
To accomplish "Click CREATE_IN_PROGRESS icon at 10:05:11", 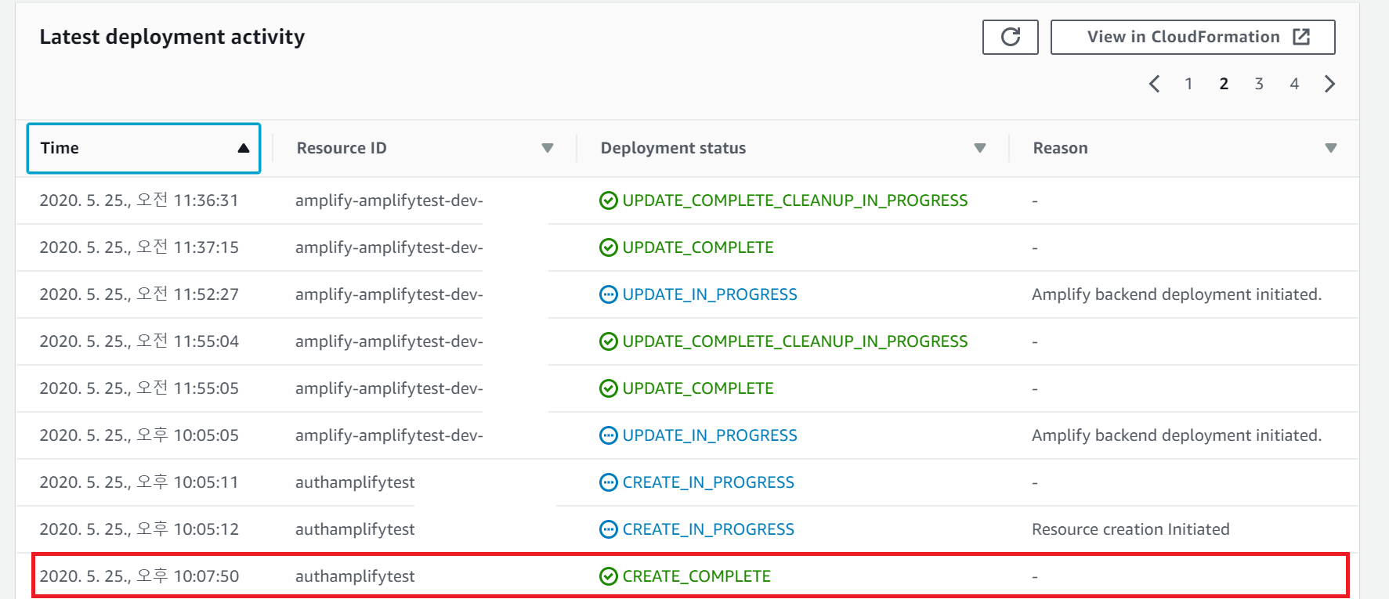I will coord(608,482).
